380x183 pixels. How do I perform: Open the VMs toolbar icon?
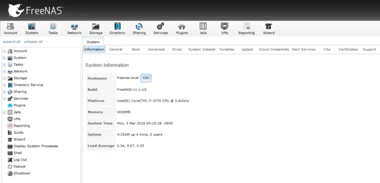click(225, 29)
